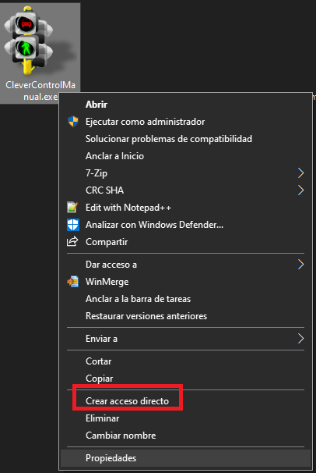Click the WinMerge icon
Image resolution: width=316 pixels, height=473 pixels.
pyautogui.click(x=72, y=282)
